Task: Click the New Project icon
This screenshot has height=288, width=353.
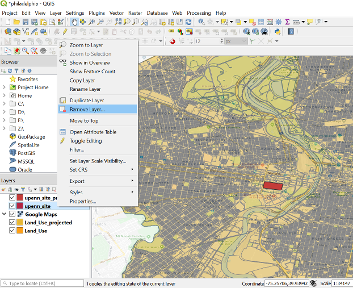Action: (7, 22)
